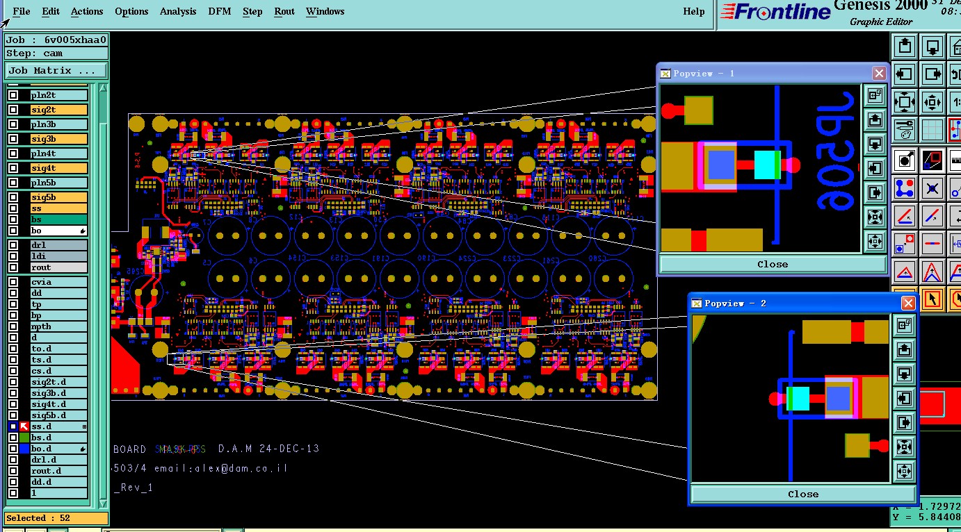
Task: Click the pan up arrow icon in main toolbar
Action: pos(905,47)
